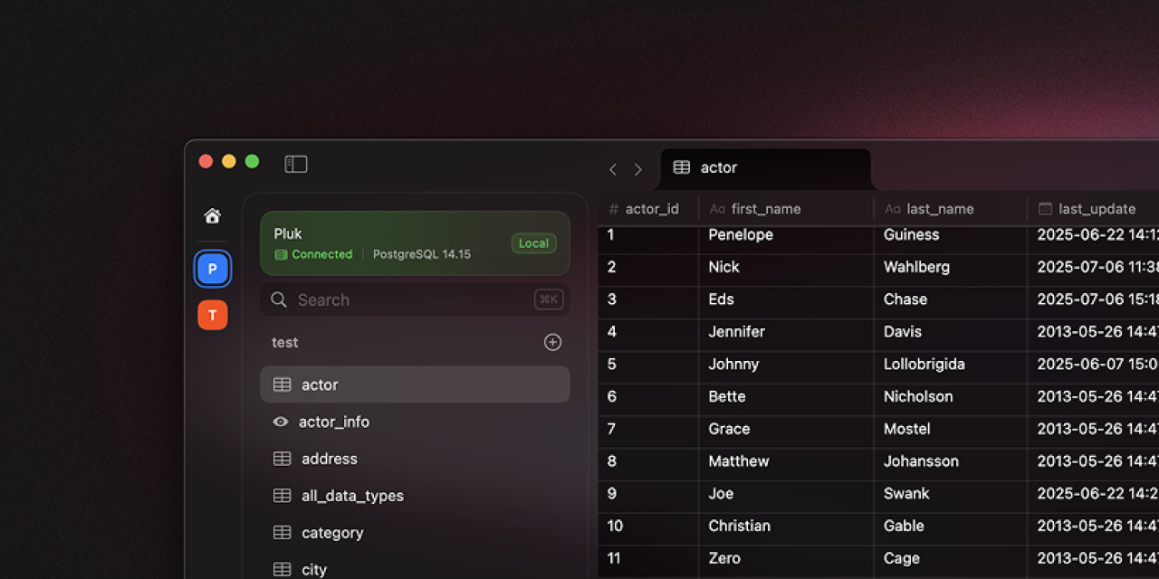The image size is (1159, 579).
Task: Click hash icon in actor_id header
Action: tap(614, 209)
